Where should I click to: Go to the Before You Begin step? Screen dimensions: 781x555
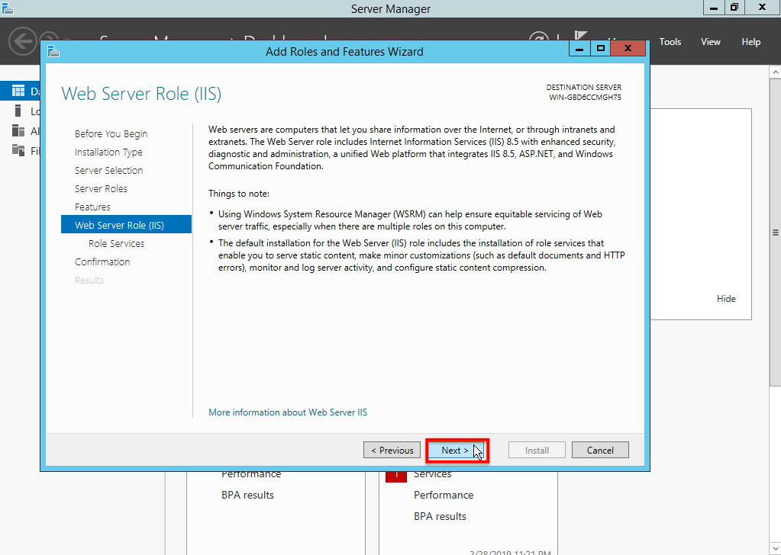111,133
